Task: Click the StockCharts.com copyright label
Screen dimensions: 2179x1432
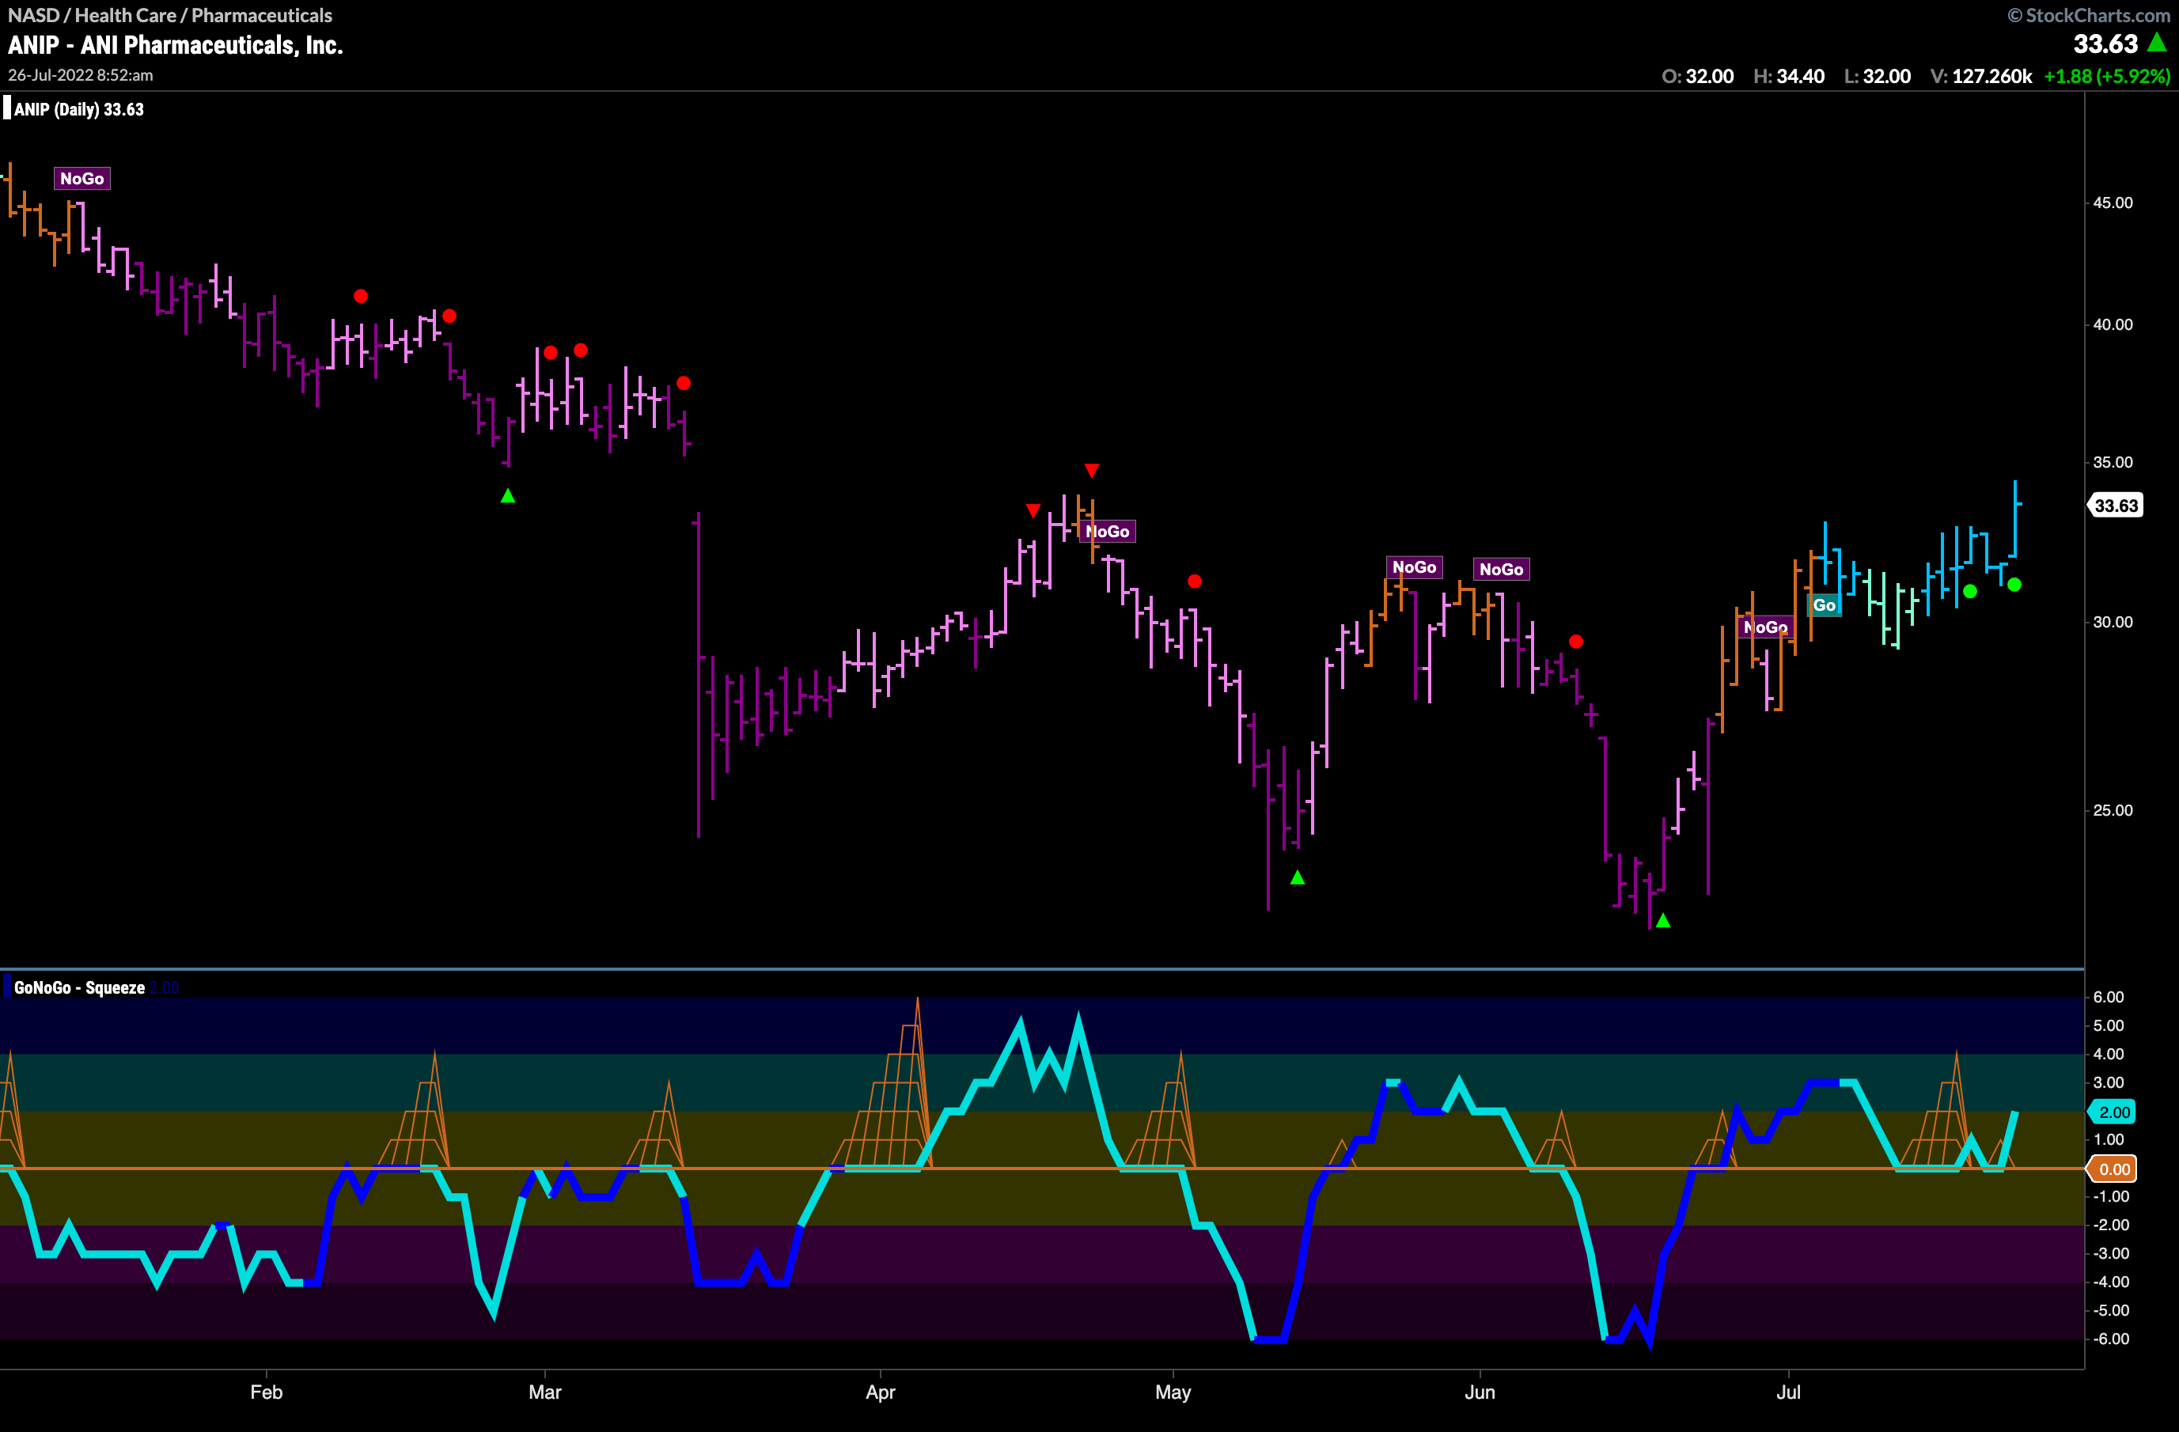Action: (2088, 15)
